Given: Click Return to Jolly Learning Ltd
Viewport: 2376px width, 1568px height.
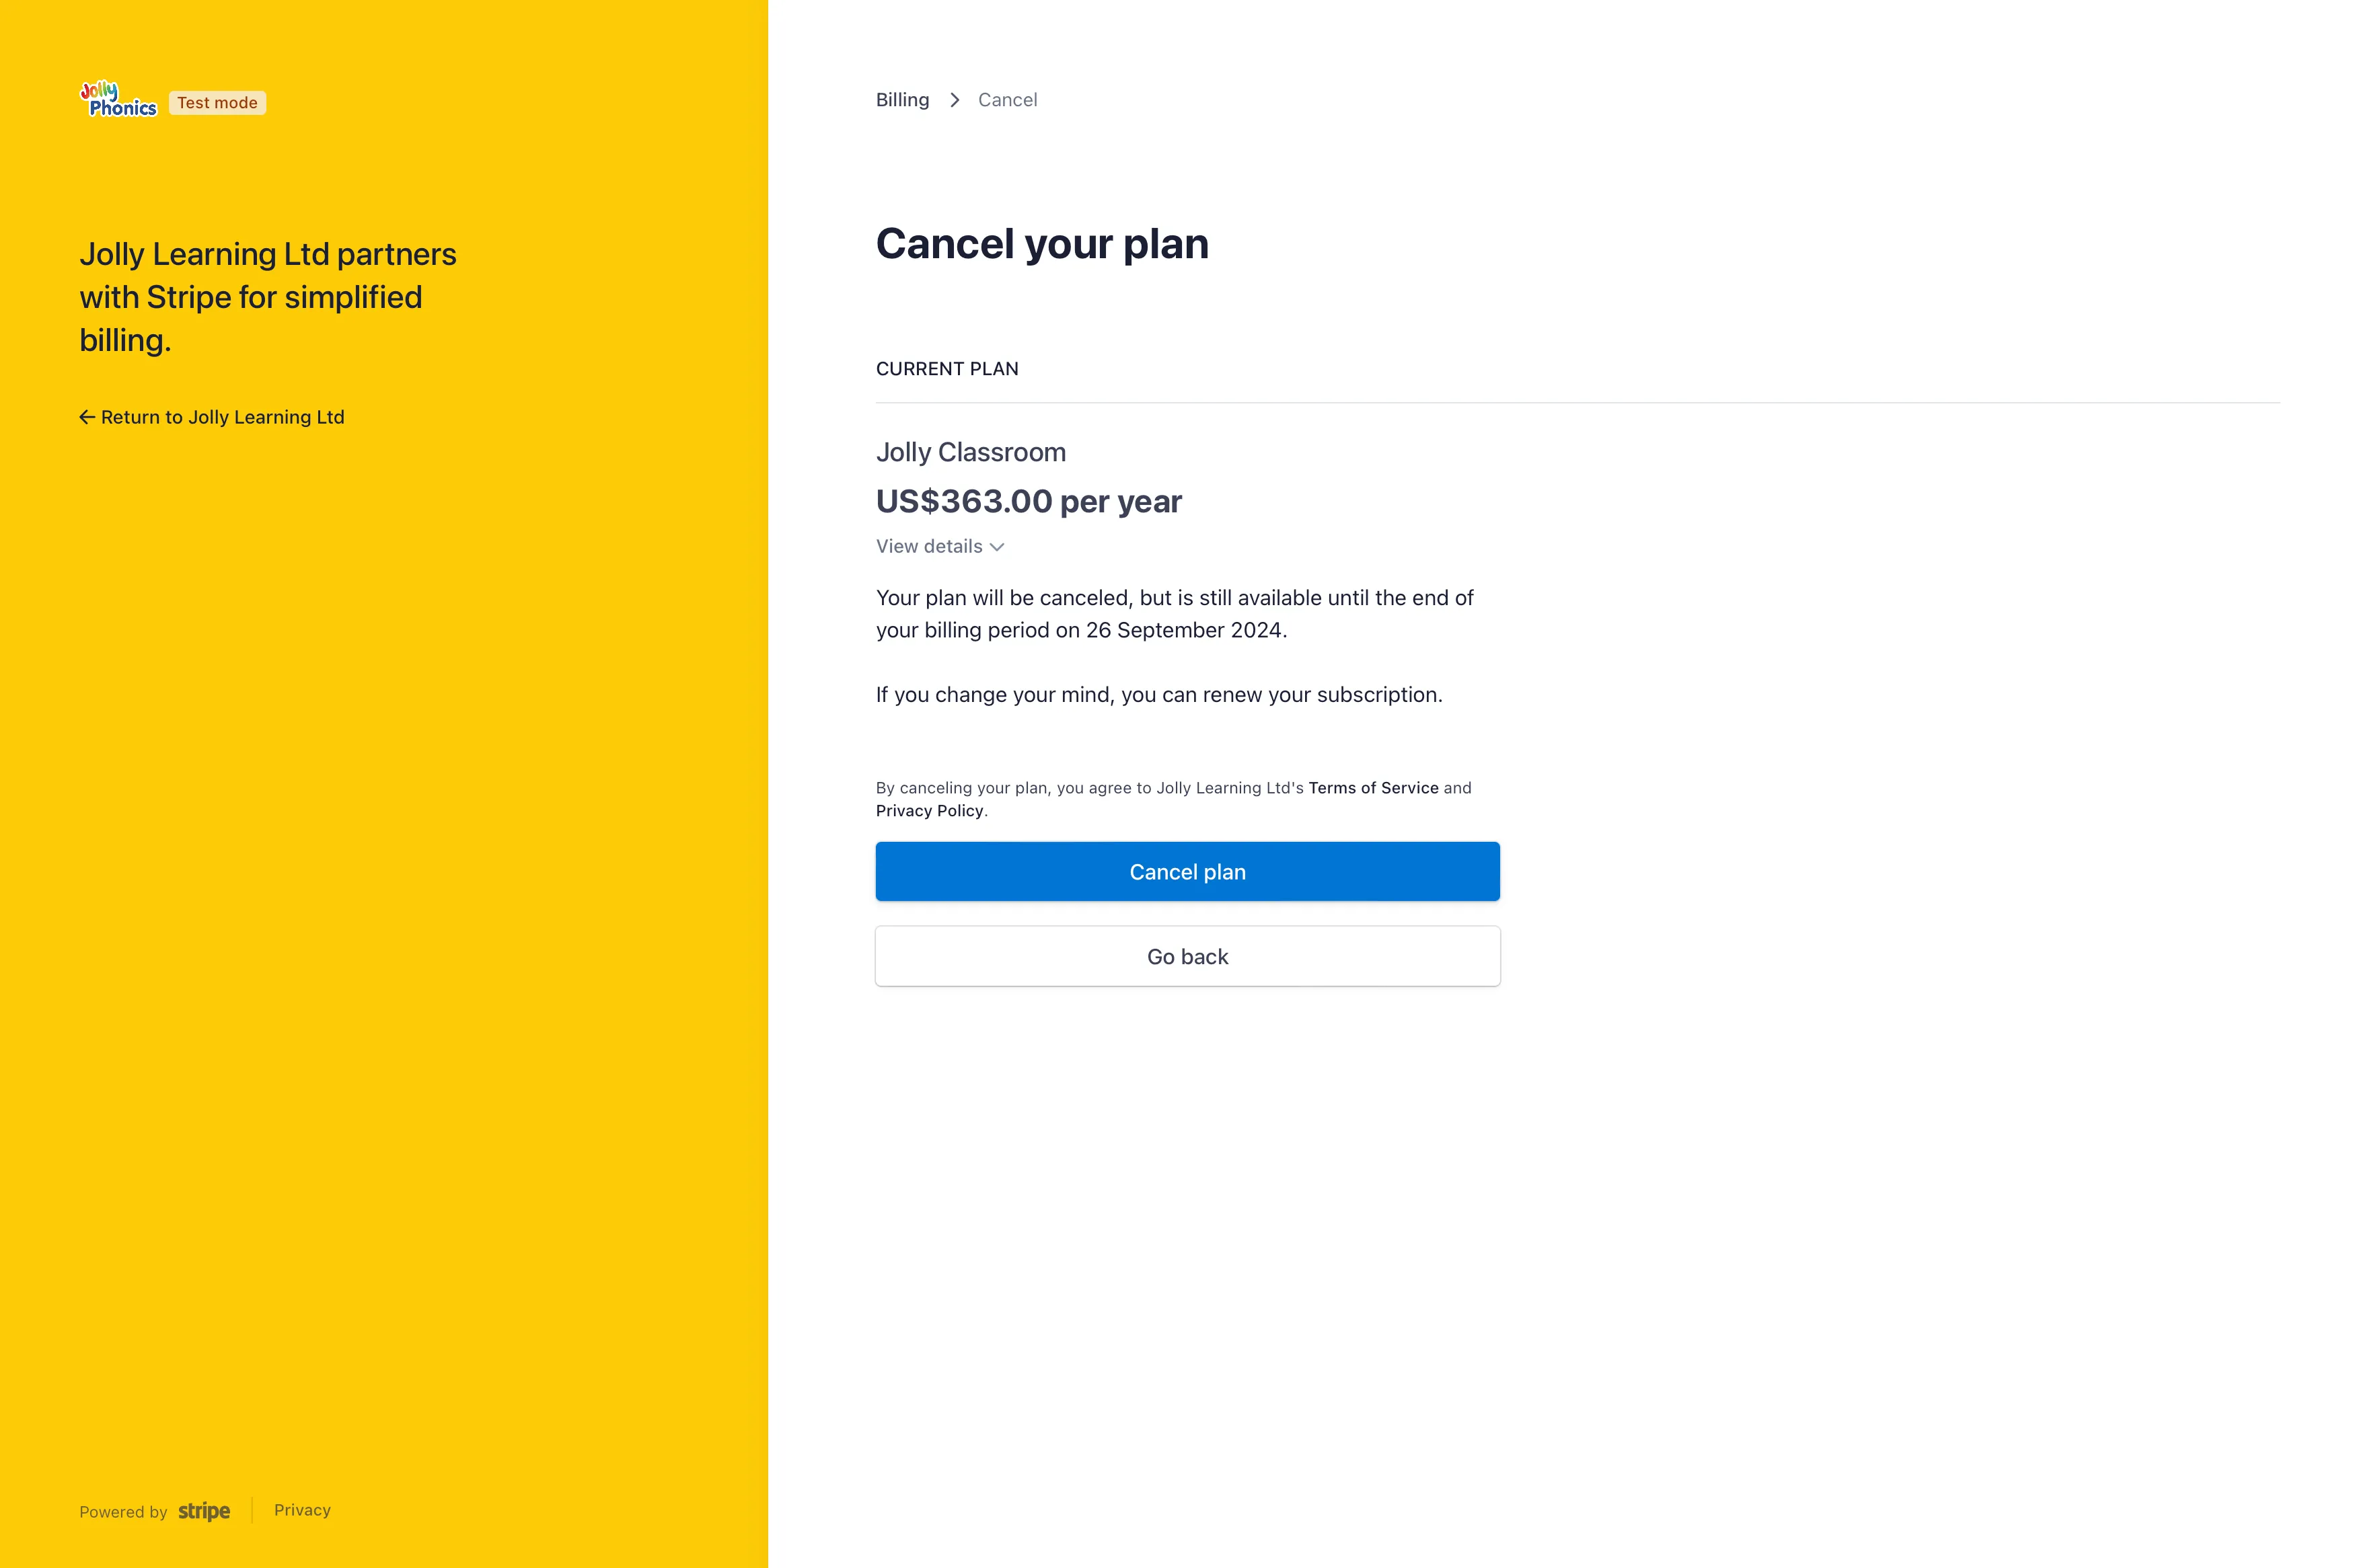Looking at the screenshot, I should click(212, 416).
